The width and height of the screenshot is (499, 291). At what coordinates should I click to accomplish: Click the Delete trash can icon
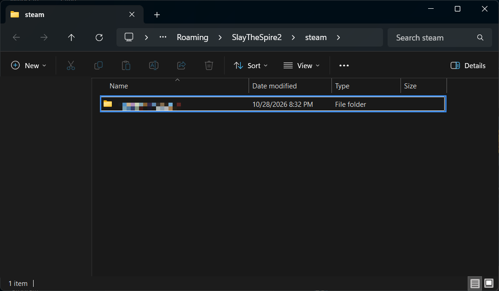pos(209,65)
